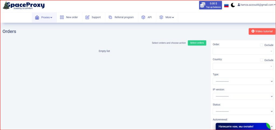Click the pencil icon beside Support
Screen dimensions: 276x130
pos(87,17)
